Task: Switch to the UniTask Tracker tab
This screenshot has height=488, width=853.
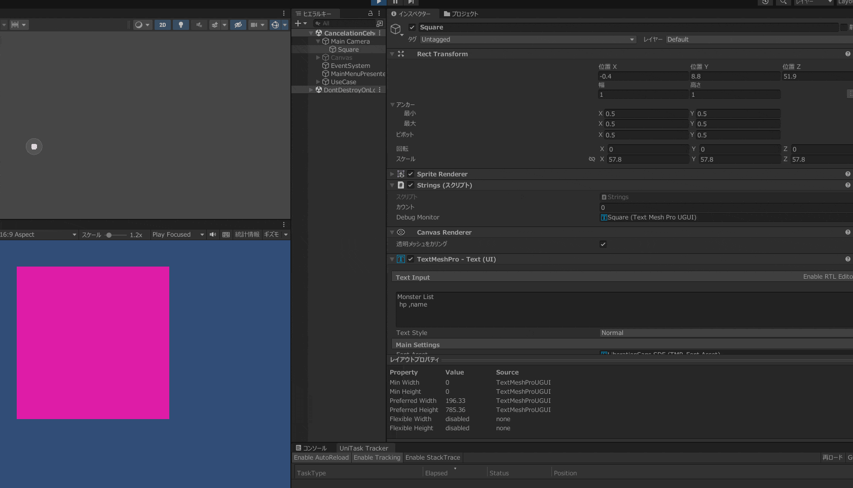Action: pyautogui.click(x=363, y=448)
